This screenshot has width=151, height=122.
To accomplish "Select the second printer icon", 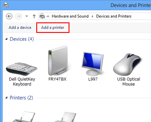I will [65, 117].
